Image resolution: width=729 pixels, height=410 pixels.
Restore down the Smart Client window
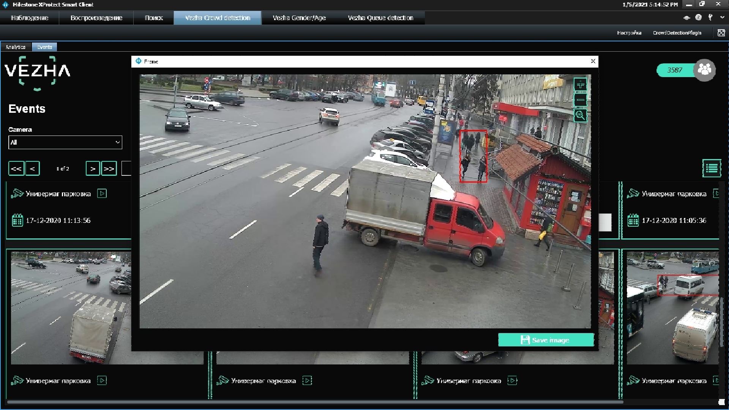click(702, 5)
